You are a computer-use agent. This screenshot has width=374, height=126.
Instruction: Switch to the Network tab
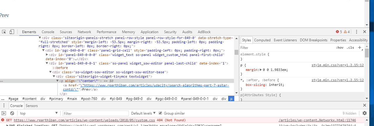pos(84,32)
